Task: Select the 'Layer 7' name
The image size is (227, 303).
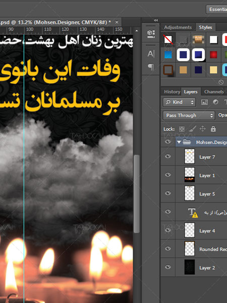Action: 207,157
